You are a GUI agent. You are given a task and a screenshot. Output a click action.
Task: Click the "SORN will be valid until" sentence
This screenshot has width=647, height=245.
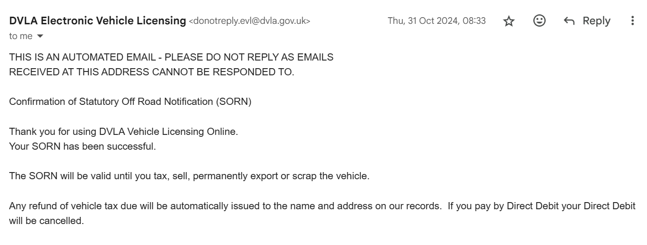[189, 176]
